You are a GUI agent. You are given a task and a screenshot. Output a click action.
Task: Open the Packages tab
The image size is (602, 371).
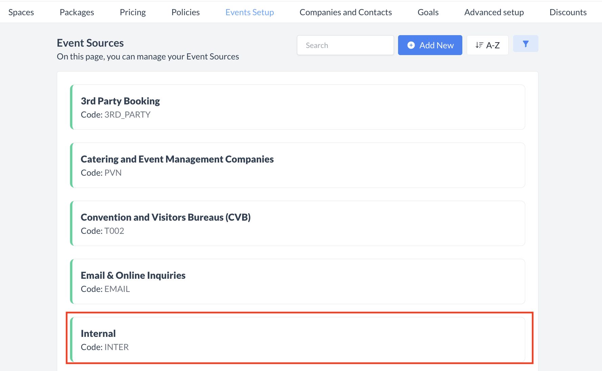coord(77,12)
